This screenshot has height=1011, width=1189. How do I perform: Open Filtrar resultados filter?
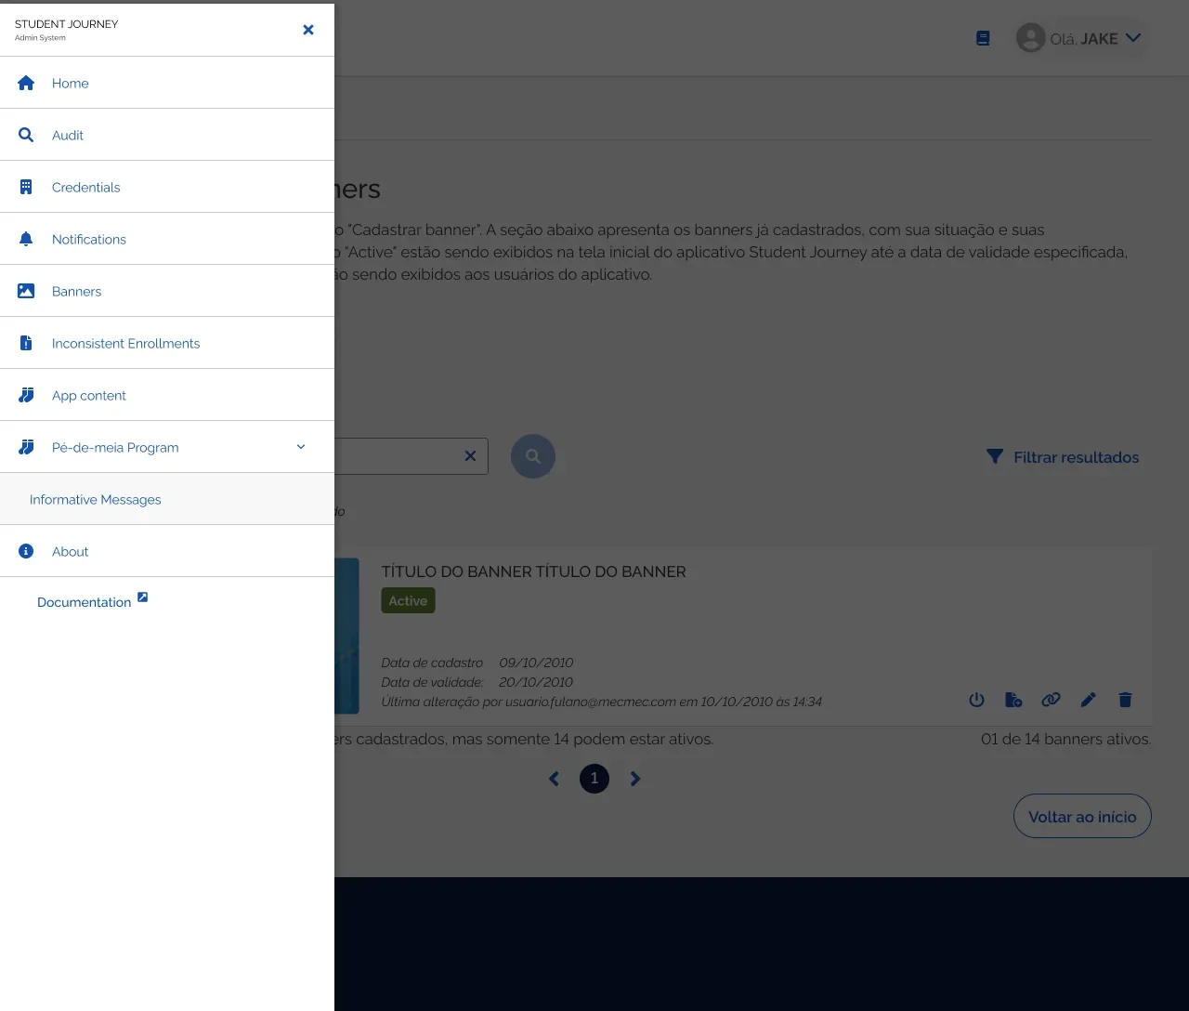(1063, 457)
